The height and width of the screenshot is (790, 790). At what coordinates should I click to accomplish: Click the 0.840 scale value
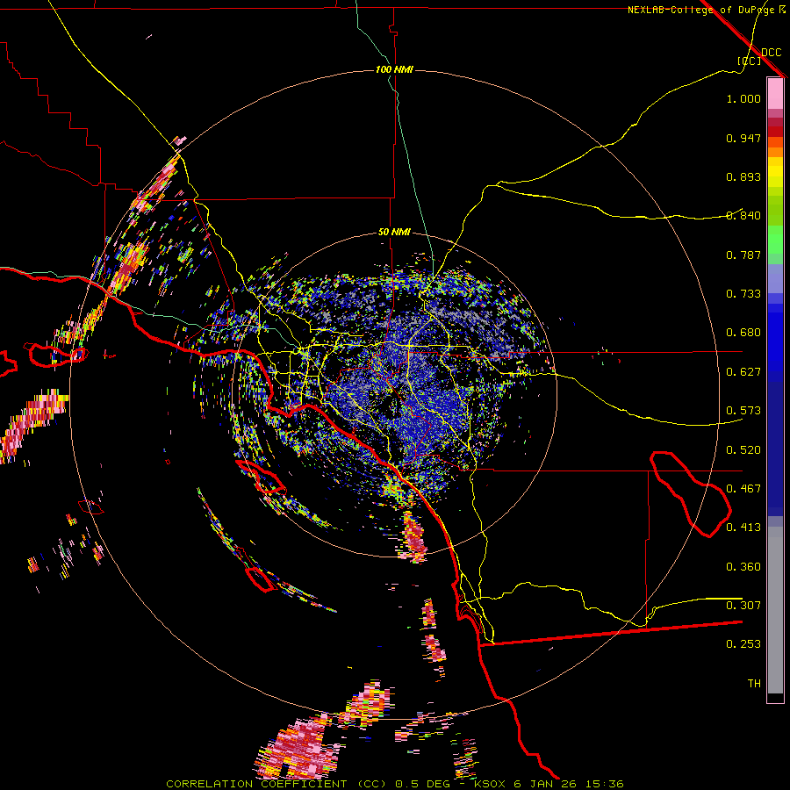pos(743,216)
